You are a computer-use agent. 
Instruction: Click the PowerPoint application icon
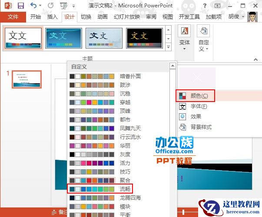coord(8,6)
